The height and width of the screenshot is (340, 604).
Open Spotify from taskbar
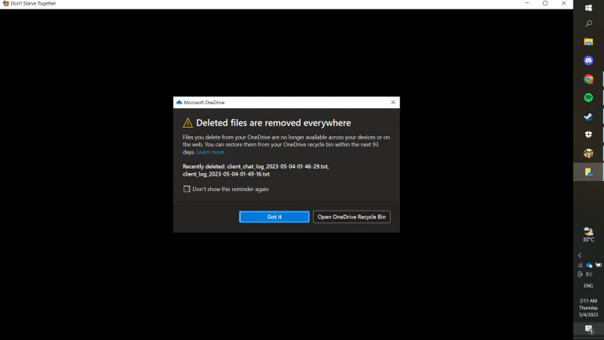pyautogui.click(x=588, y=97)
